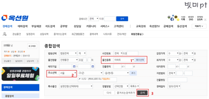Viewport: 209px width, 99px height.
Task: Open the -구/군- district dropdown
Action: click(90, 73)
